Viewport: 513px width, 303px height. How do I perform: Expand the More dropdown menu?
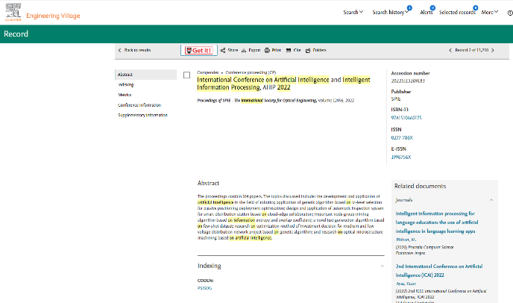pyautogui.click(x=489, y=12)
